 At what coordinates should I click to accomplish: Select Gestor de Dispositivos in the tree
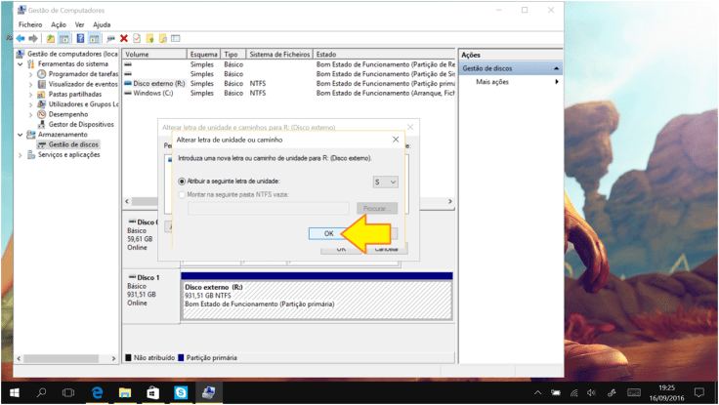81,124
